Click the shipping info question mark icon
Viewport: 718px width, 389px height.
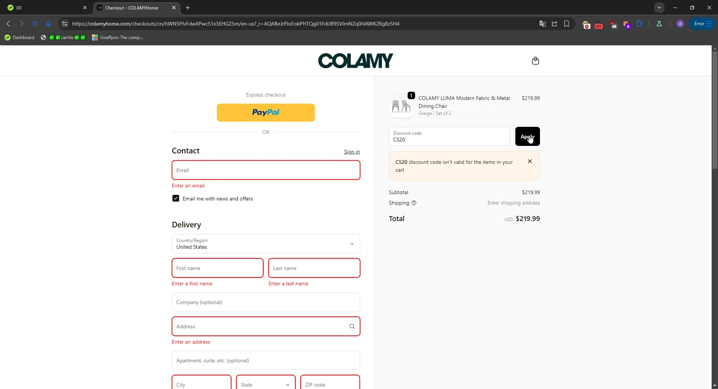pyautogui.click(x=414, y=203)
